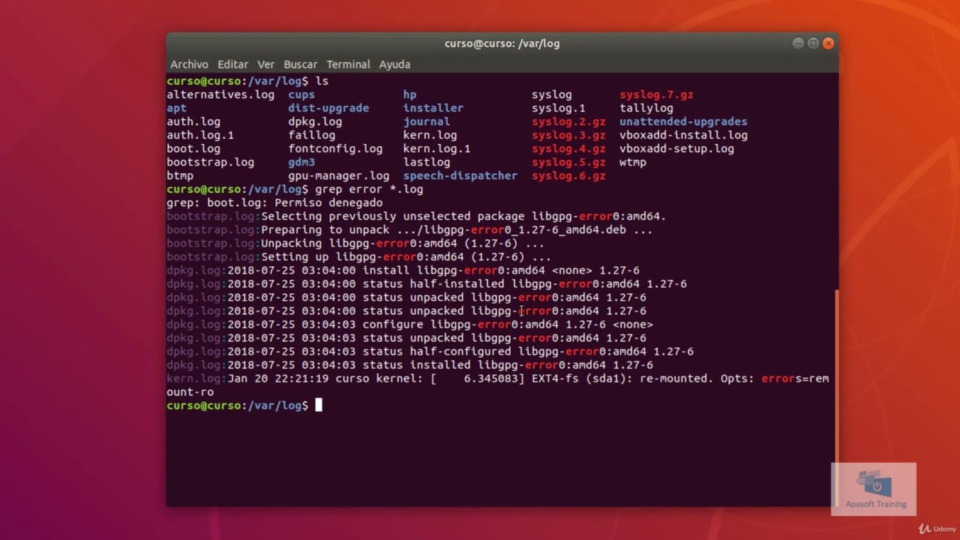Click the faillog file name

pyautogui.click(x=311, y=135)
